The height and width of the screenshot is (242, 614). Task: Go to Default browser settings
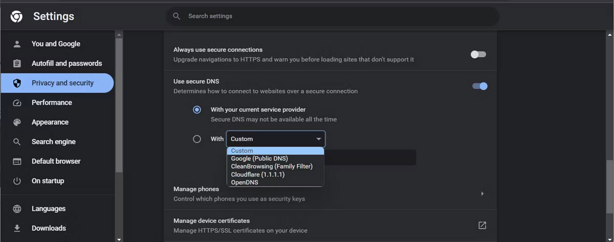pos(57,161)
